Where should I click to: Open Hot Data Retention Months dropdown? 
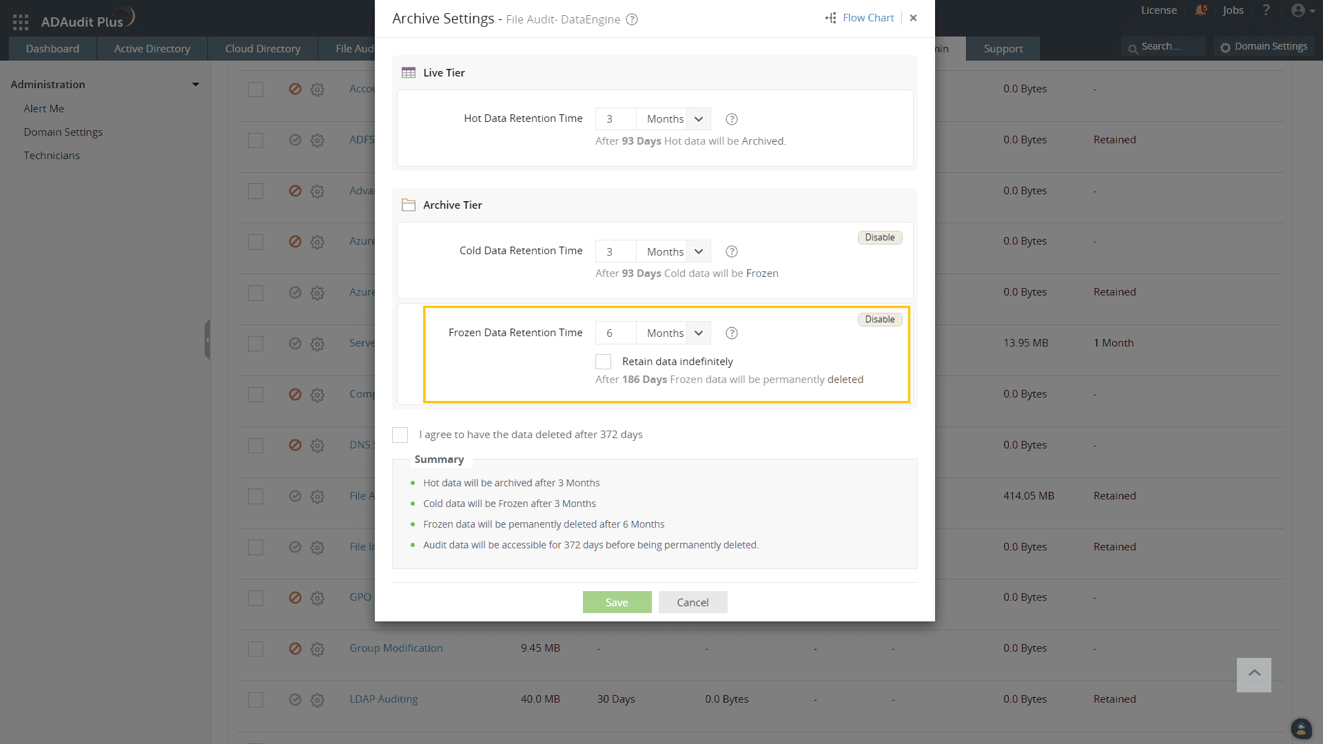[673, 119]
